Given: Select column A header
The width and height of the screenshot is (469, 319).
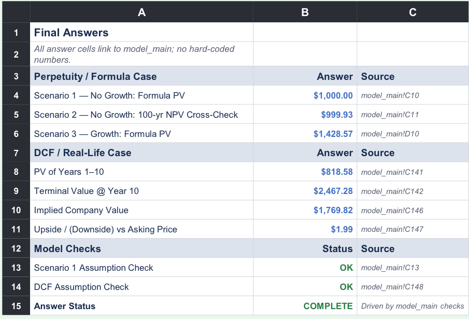Looking at the screenshot, I should click(141, 12).
